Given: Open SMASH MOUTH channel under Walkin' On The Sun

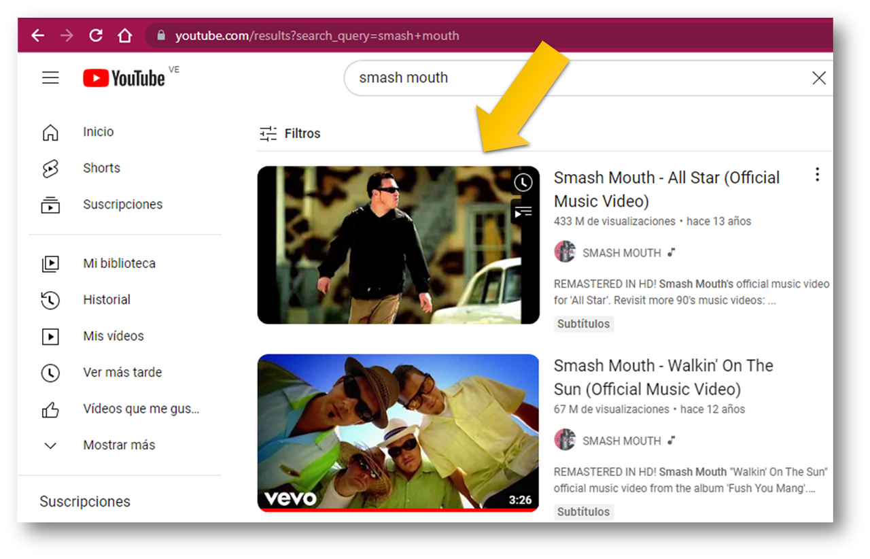Looking at the screenshot, I should (x=621, y=441).
